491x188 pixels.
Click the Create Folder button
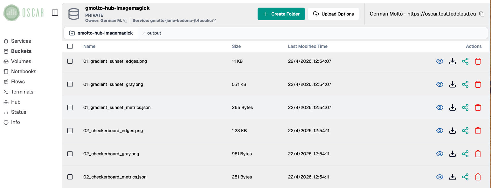pyautogui.click(x=281, y=14)
